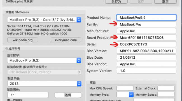Viewport: 182px width, 101px height.
Task: Click the 生成序列号 group label
Action: pos(13,49)
